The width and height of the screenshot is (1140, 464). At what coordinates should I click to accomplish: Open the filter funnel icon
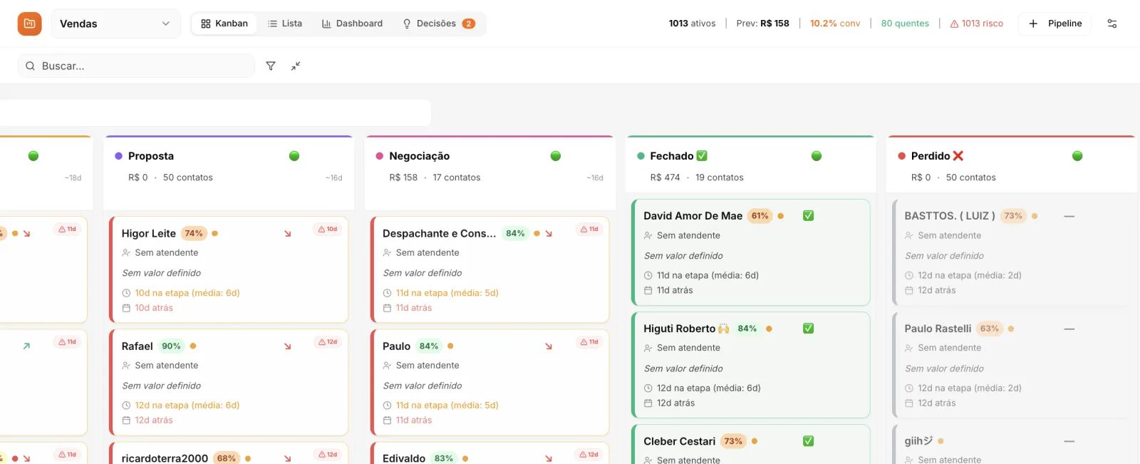pos(271,66)
